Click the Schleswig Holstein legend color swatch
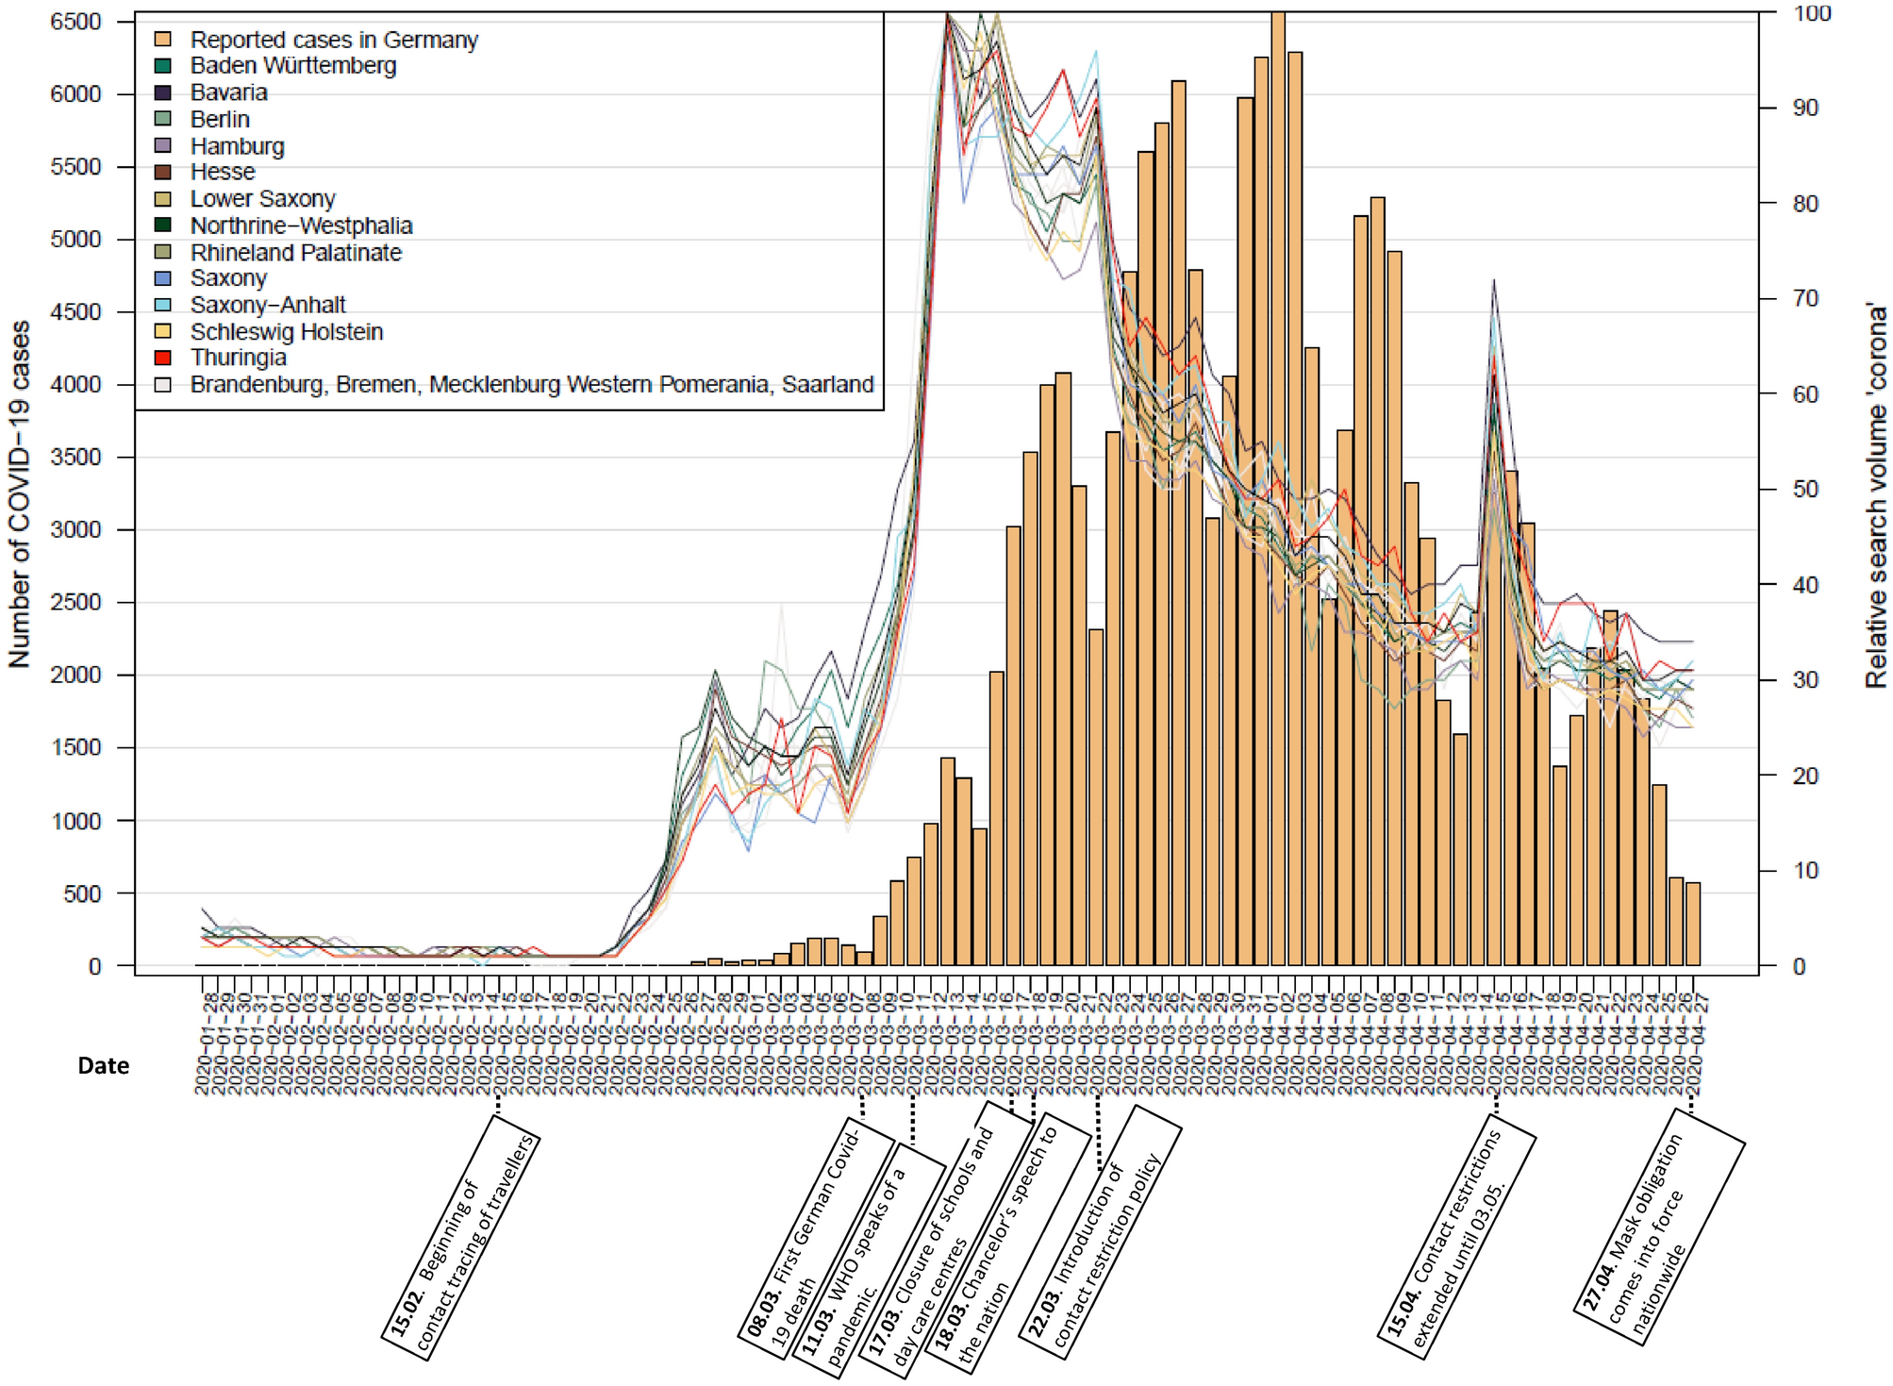The width and height of the screenshot is (1893, 1386). coord(163,331)
